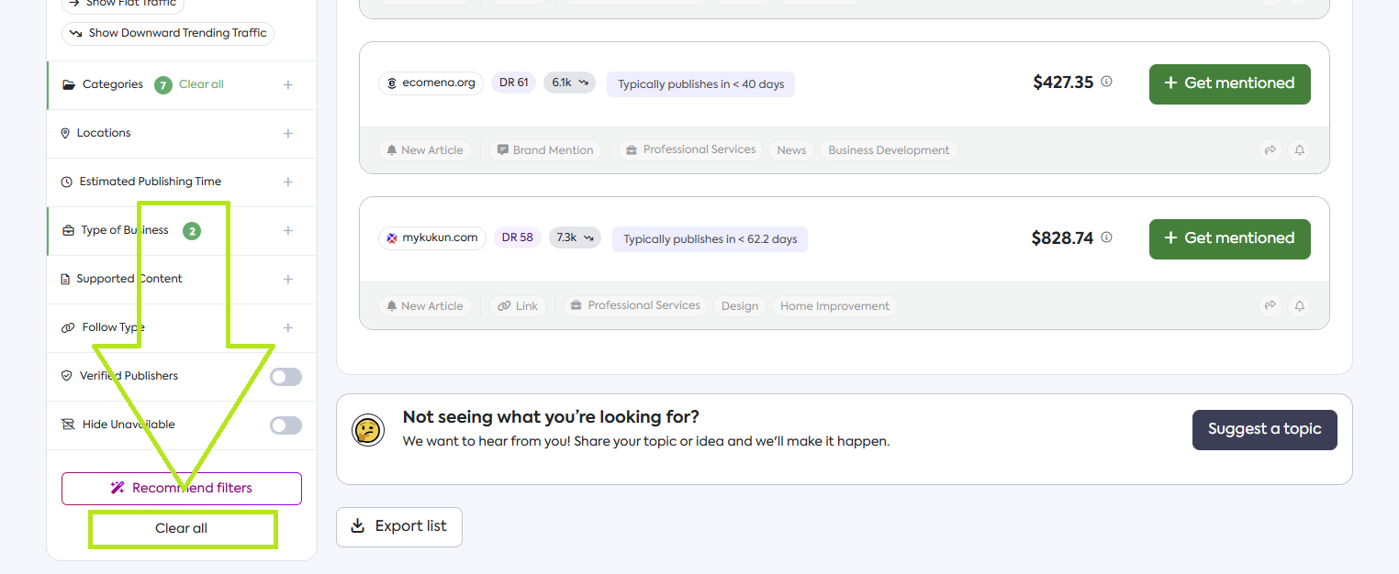Viewport: 1399px width, 574px height.
Task: Click the mykukun.com site name chip
Action: point(432,238)
